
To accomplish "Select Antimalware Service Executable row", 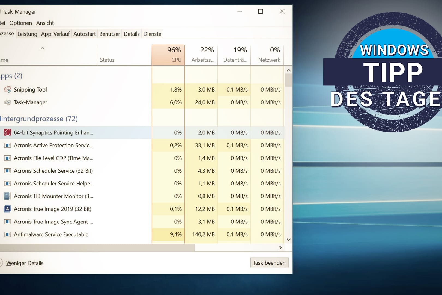I will 142,234.
